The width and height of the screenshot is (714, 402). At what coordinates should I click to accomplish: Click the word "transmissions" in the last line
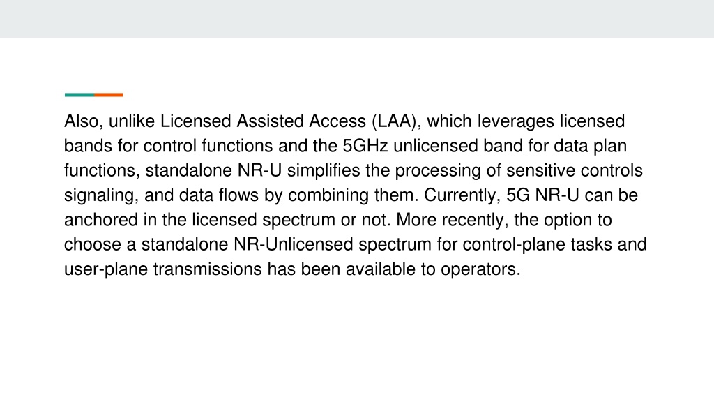[x=208, y=269]
